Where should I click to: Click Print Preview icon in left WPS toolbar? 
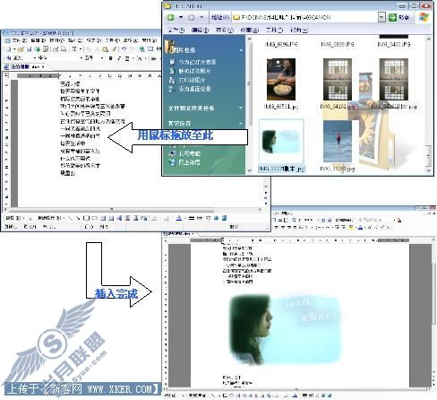tap(64, 49)
